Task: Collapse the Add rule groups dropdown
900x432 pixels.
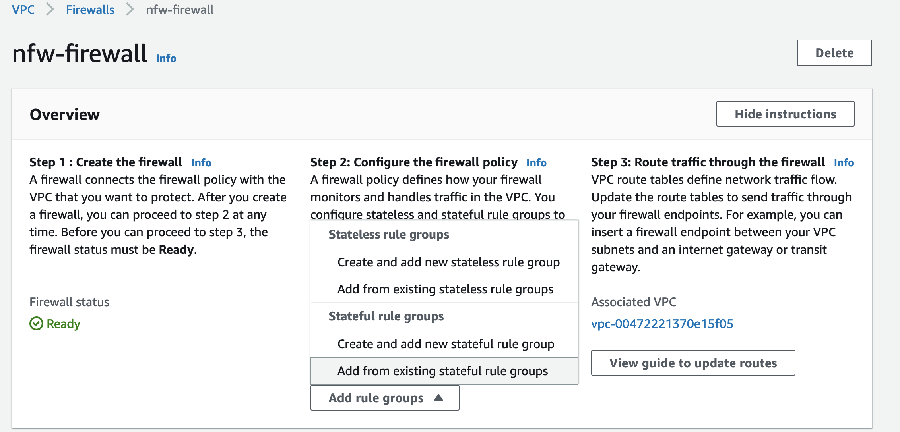Action: pyautogui.click(x=384, y=398)
